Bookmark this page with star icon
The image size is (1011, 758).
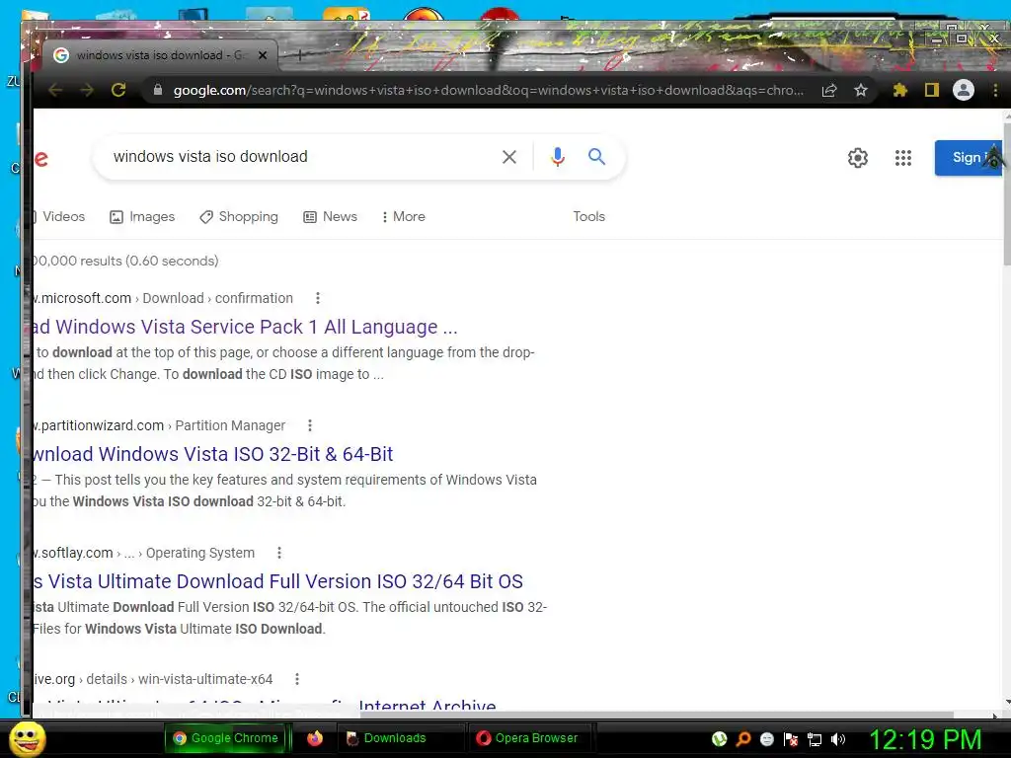tap(861, 90)
